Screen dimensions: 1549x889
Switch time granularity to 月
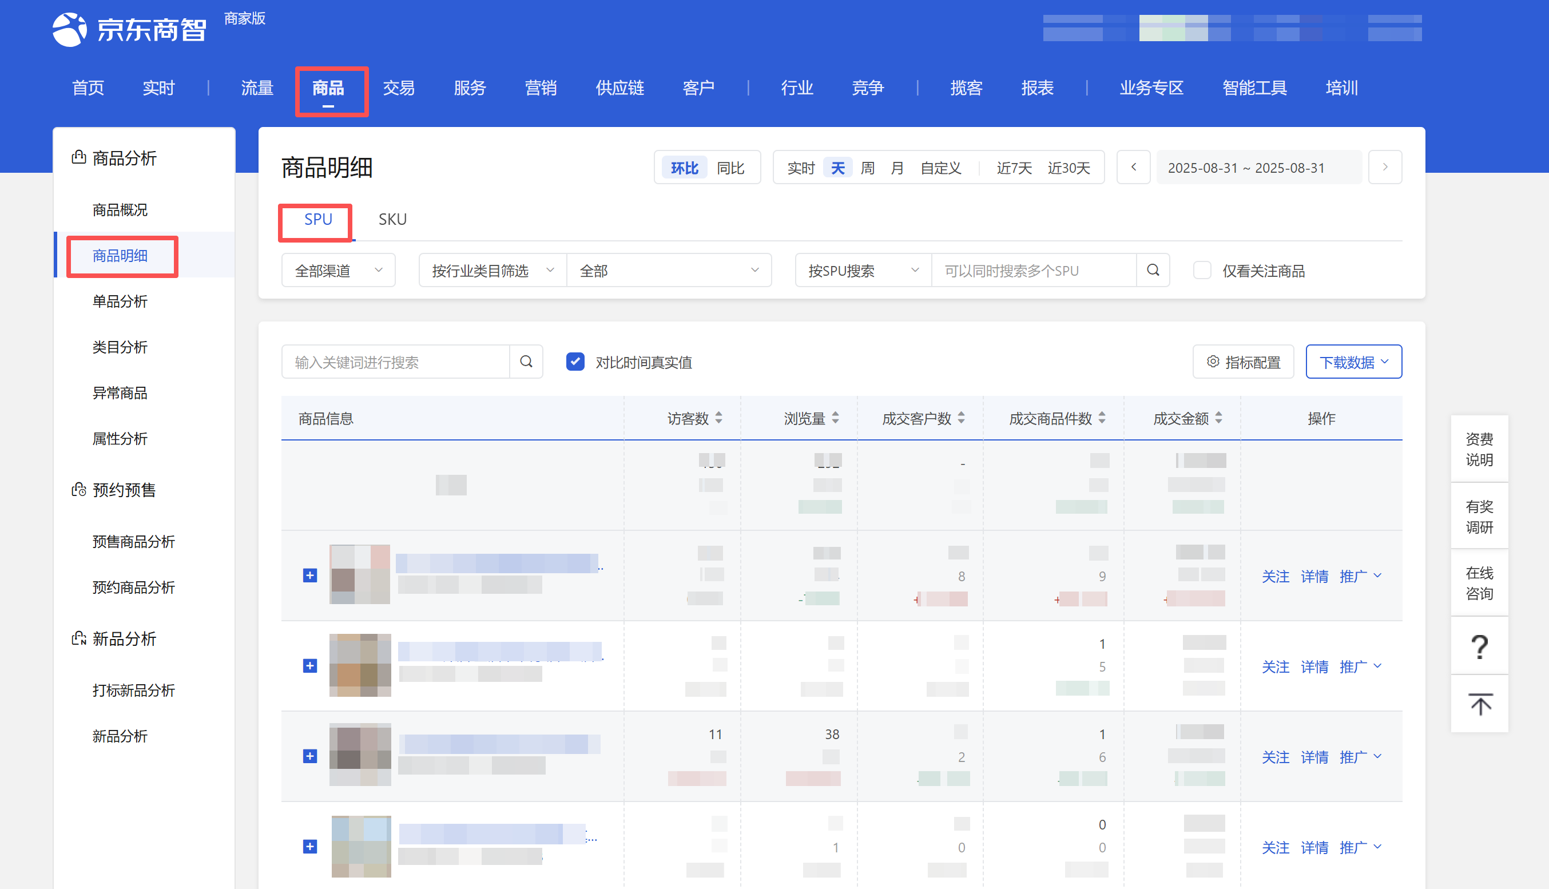(x=896, y=168)
